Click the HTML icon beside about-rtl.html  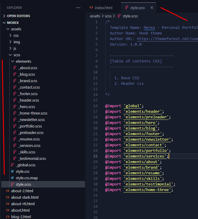(8, 204)
